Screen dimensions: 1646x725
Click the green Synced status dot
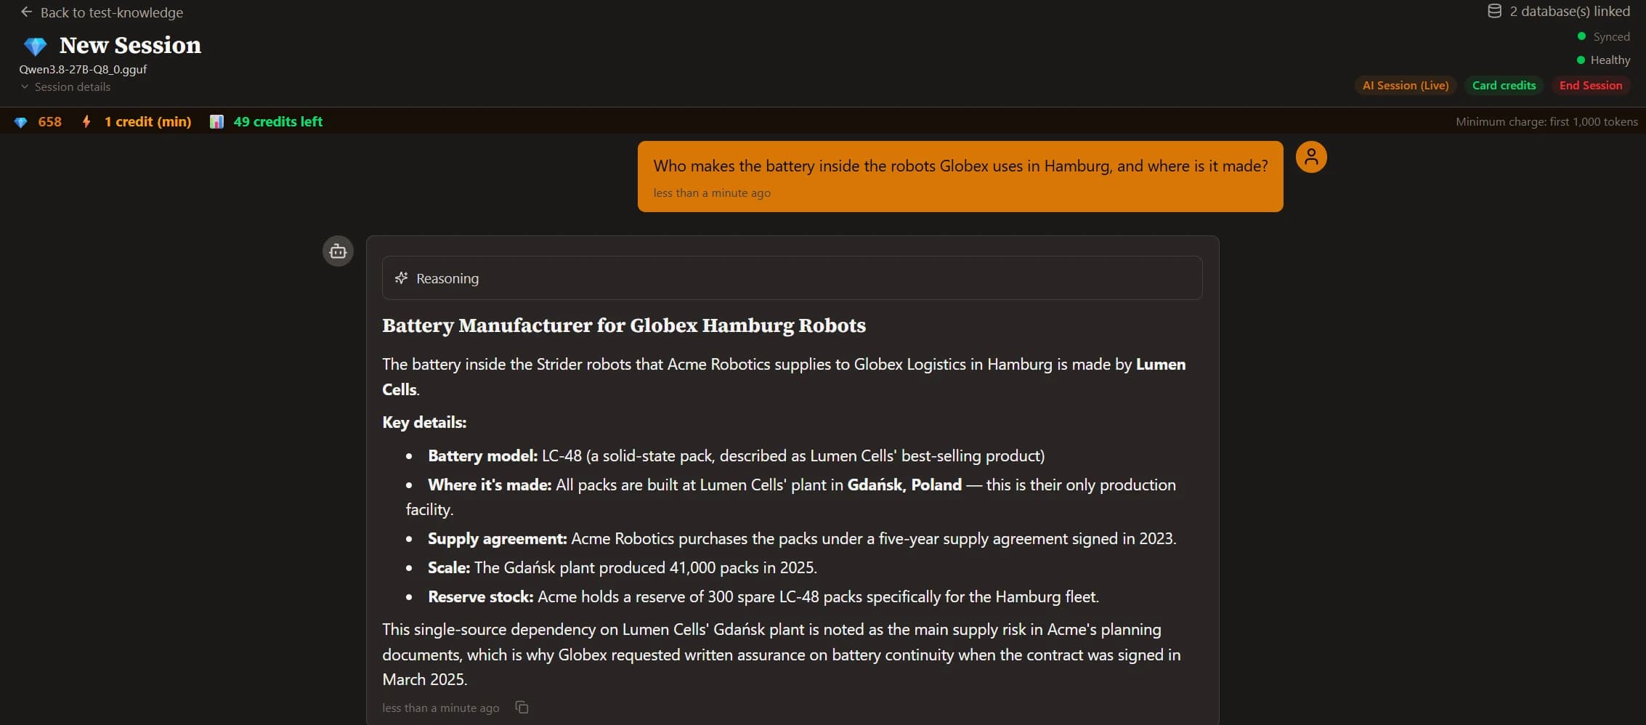(x=1581, y=36)
